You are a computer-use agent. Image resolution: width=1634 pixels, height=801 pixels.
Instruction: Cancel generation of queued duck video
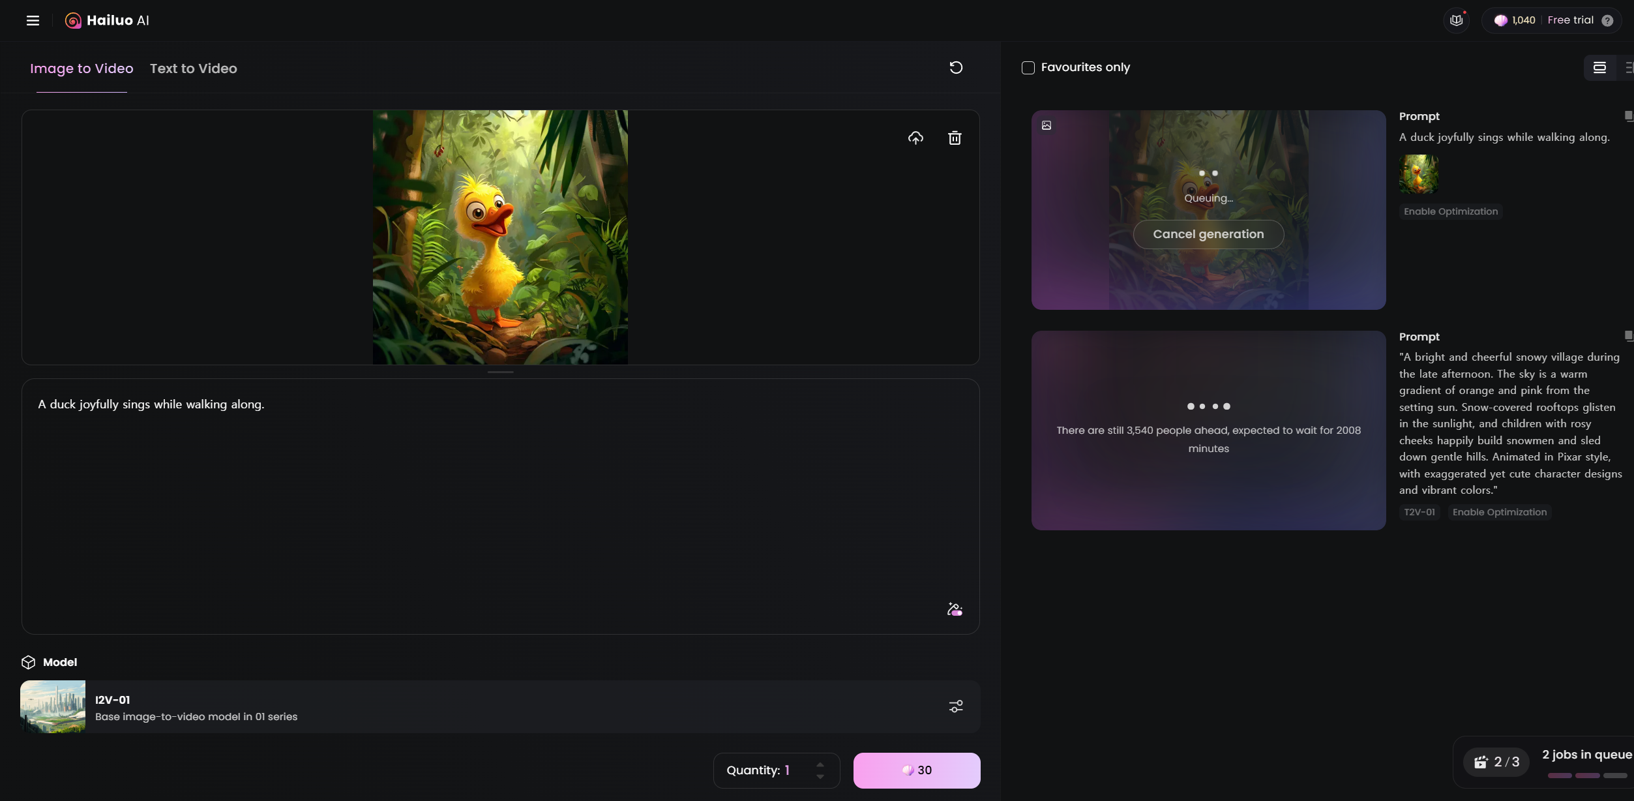pyautogui.click(x=1208, y=234)
